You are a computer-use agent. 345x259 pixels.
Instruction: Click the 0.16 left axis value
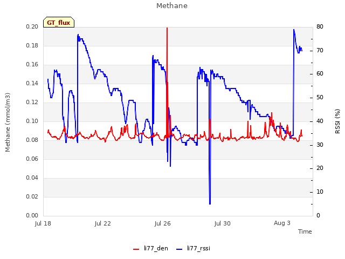[x=32, y=65]
